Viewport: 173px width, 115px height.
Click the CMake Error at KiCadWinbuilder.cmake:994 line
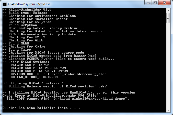click(x=51, y=96)
